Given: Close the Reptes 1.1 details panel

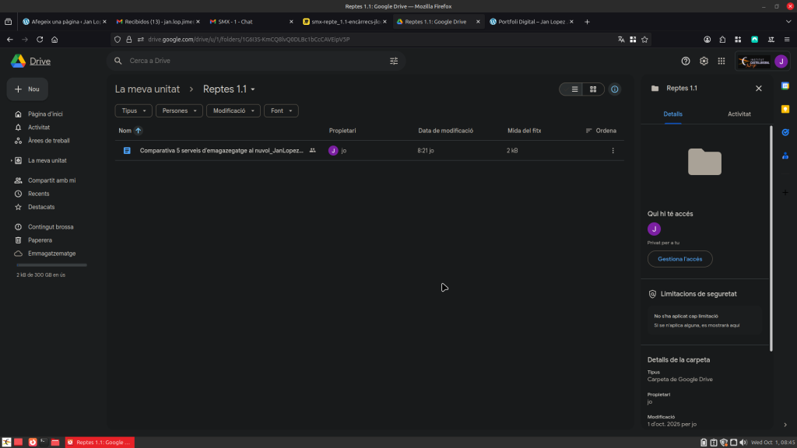Looking at the screenshot, I should (759, 89).
